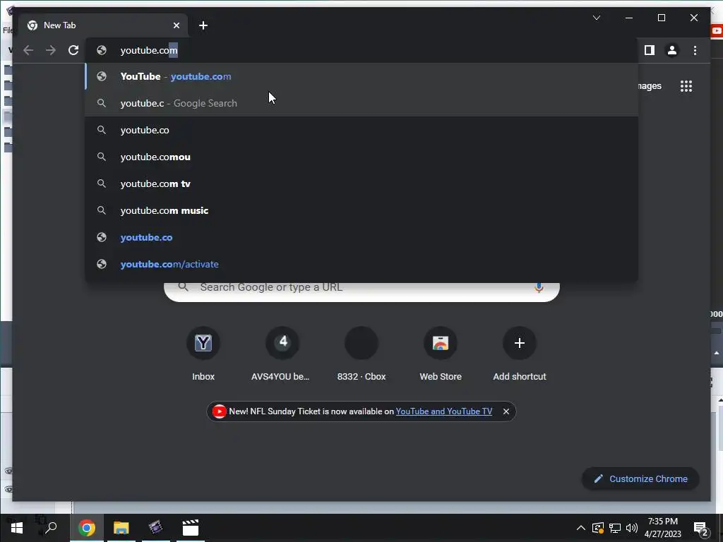Open a new tab with plus button
The height and width of the screenshot is (542, 723).
coord(203,25)
